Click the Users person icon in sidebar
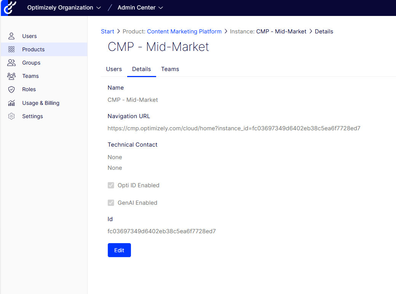The width and height of the screenshot is (396, 294). click(11, 36)
